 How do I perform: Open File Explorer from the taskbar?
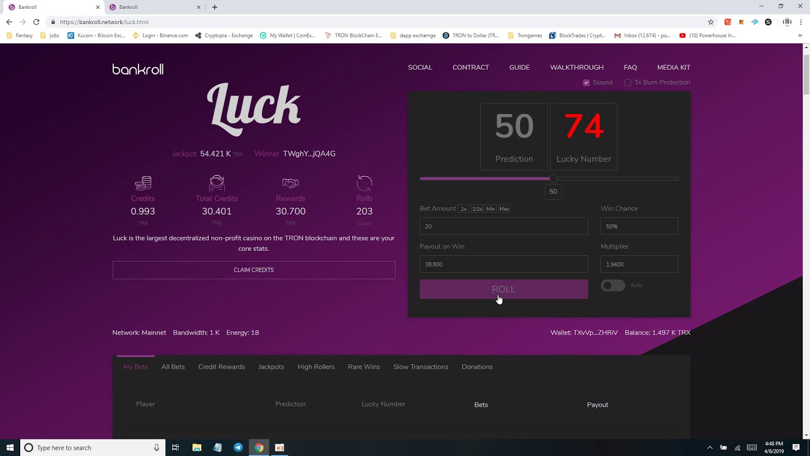point(197,447)
